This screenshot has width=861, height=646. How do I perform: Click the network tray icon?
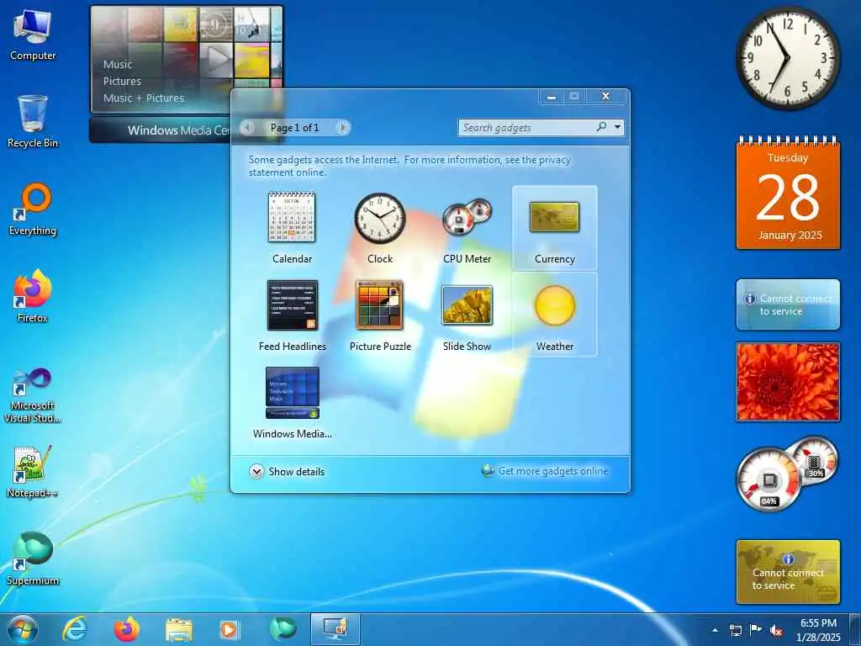(x=735, y=630)
